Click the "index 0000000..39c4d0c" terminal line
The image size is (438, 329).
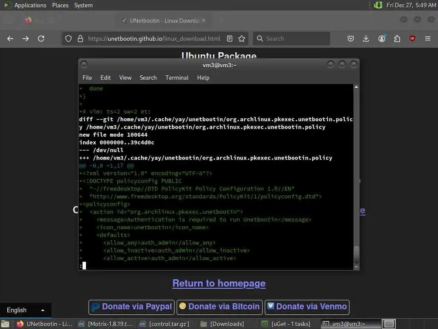116,142
